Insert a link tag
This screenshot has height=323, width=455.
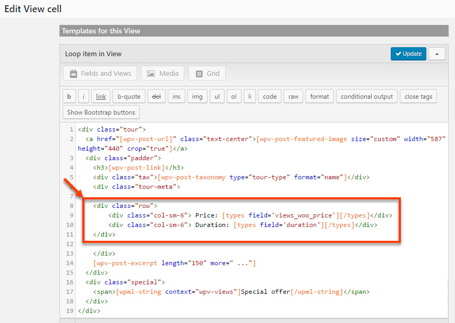[101, 96]
